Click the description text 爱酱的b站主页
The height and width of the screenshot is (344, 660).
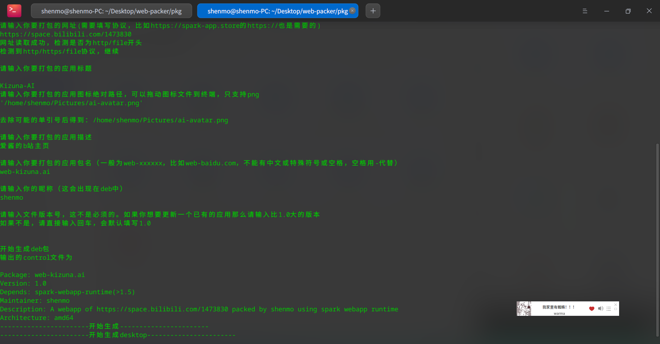pos(25,146)
